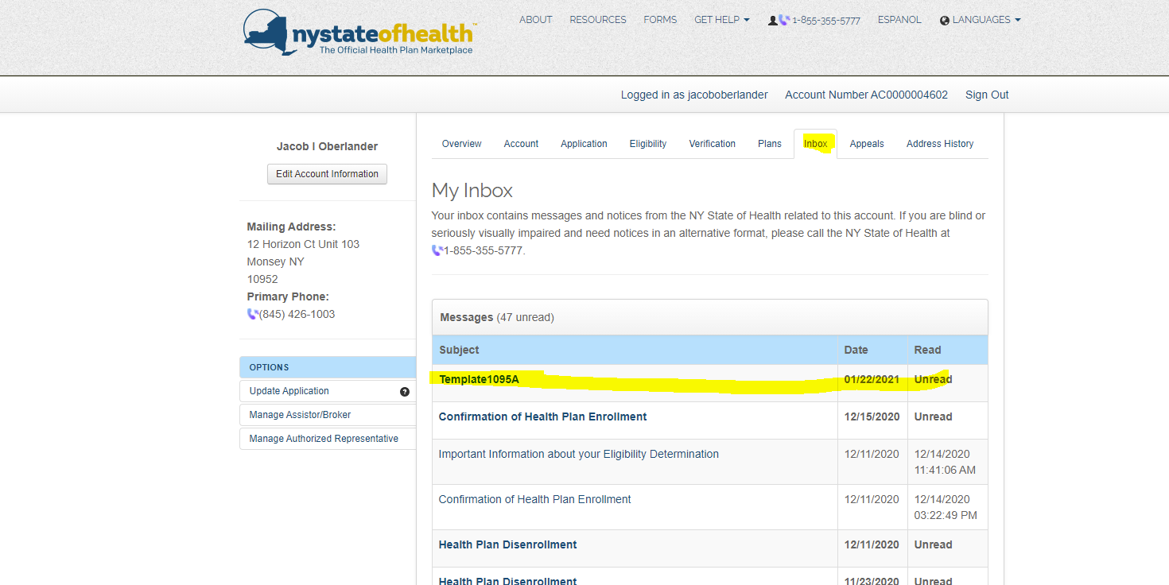The width and height of the screenshot is (1169, 585).
Task: Switch to the Address History tab
Action: pyautogui.click(x=940, y=144)
